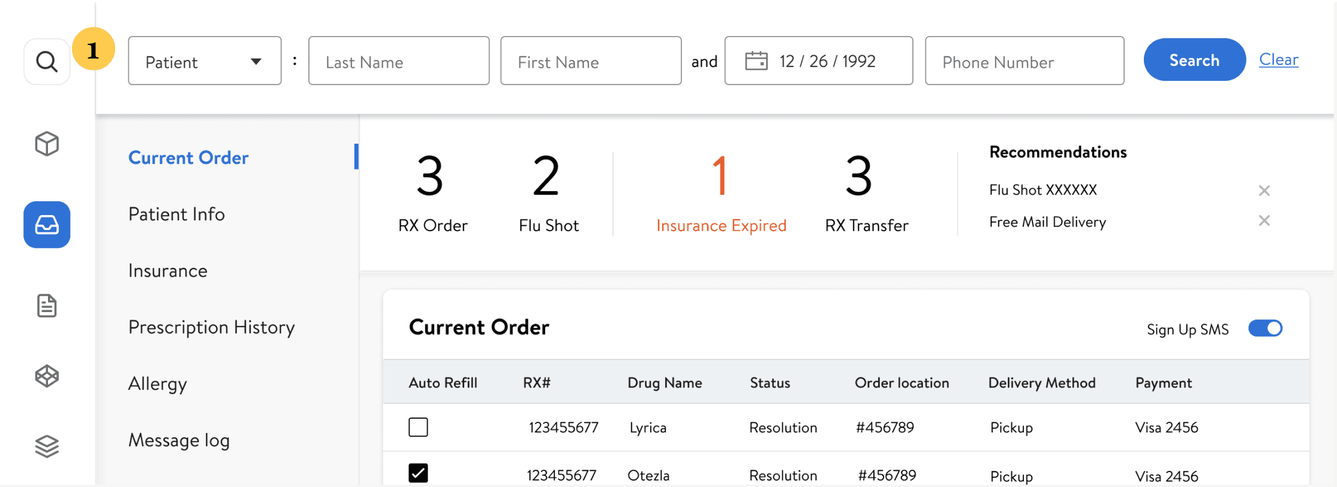Focus the Phone Number input field

point(1024,61)
